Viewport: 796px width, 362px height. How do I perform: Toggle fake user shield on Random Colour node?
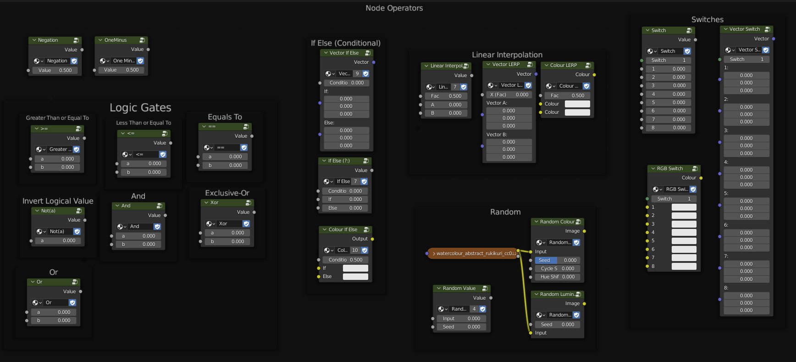576,243
